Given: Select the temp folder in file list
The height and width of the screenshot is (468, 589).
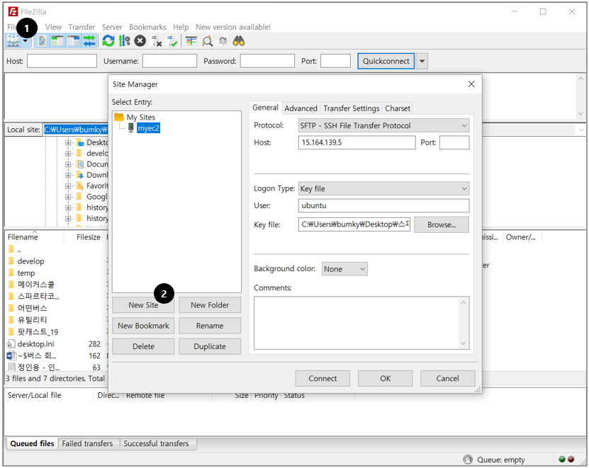Looking at the screenshot, I should (26, 273).
